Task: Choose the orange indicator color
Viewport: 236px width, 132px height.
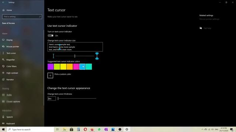Action: [x=70, y=67]
